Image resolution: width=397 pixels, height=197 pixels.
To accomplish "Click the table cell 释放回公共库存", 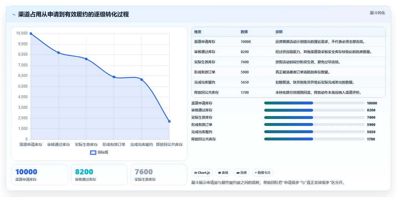I will (x=207, y=93).
